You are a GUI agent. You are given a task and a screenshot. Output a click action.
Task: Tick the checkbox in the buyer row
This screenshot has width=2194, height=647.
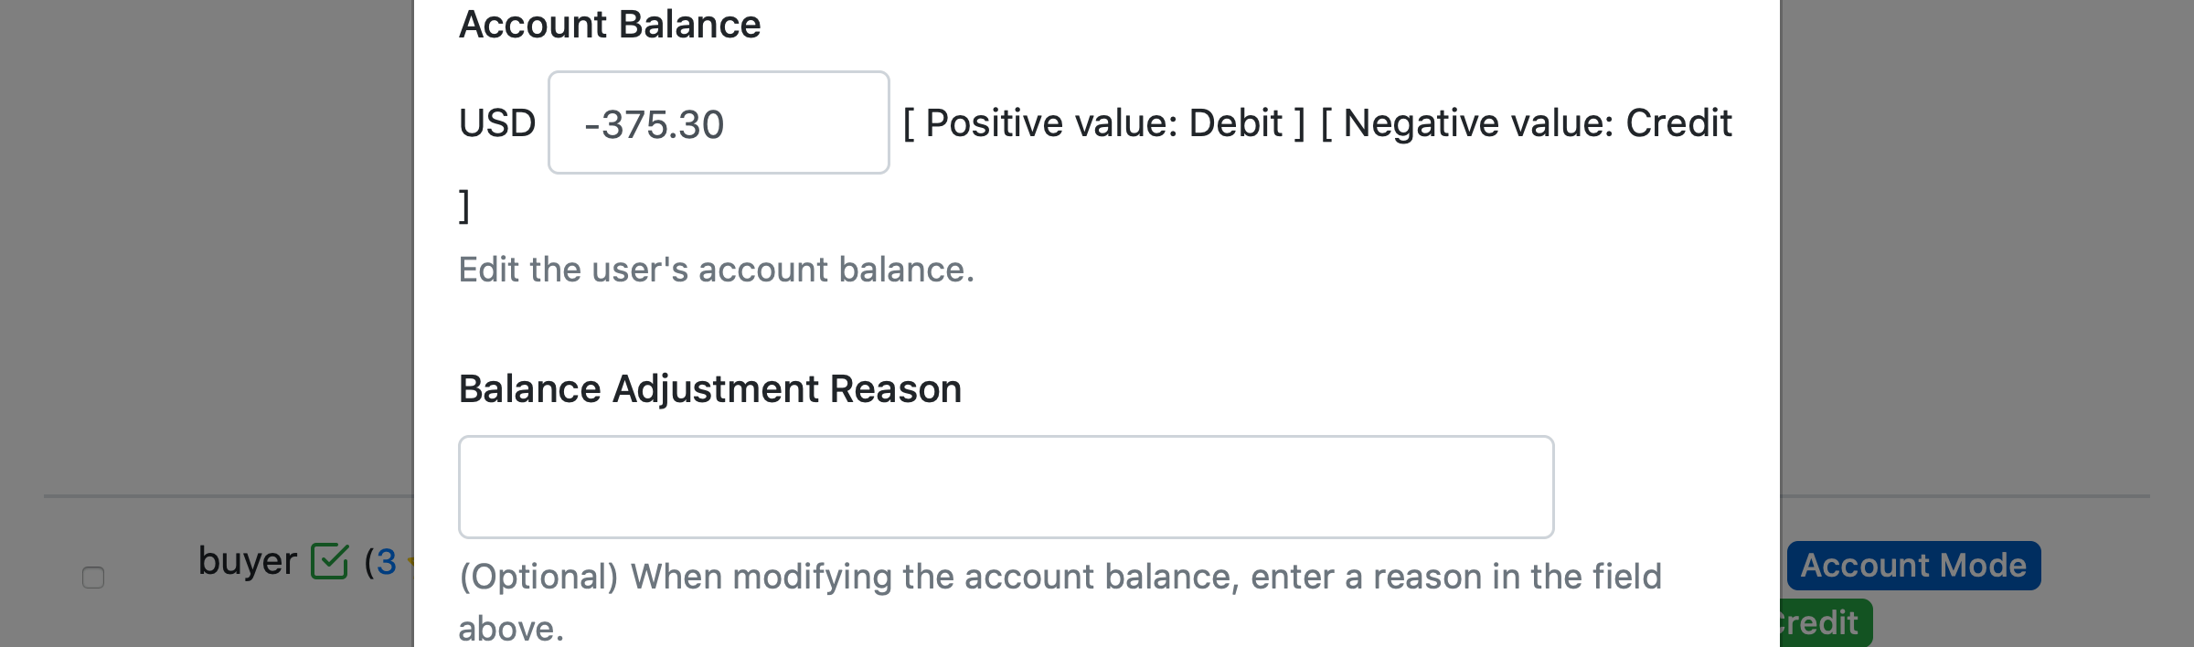tap(93, 578)
